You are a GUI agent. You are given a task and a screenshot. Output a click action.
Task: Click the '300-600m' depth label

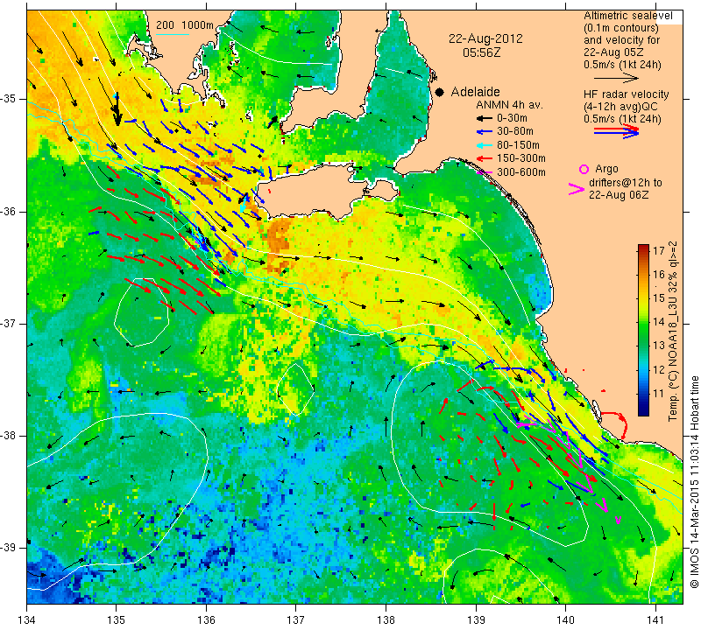coord(521,171)
